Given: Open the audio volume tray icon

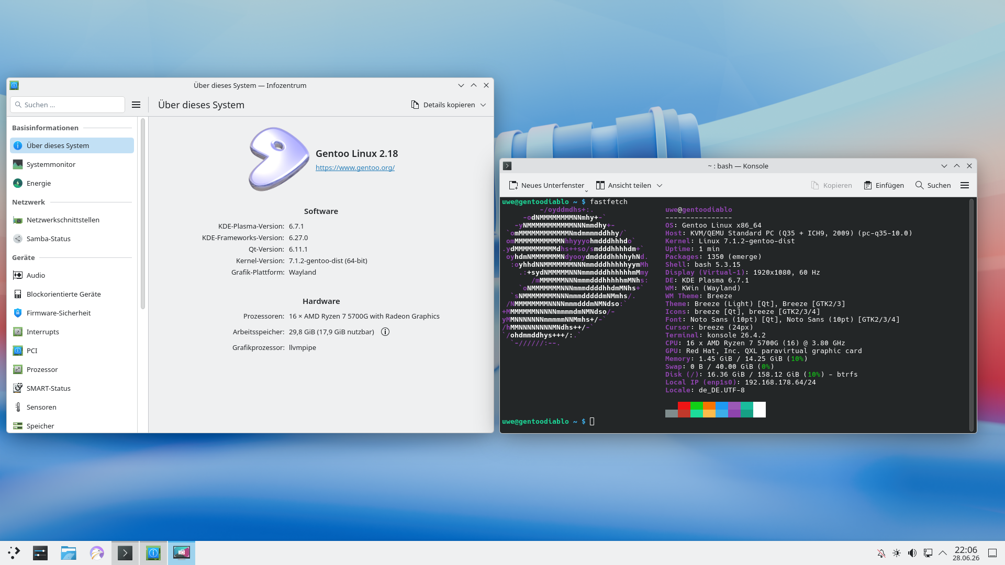Looking at the screenshot, I should [x=912, y=553].
